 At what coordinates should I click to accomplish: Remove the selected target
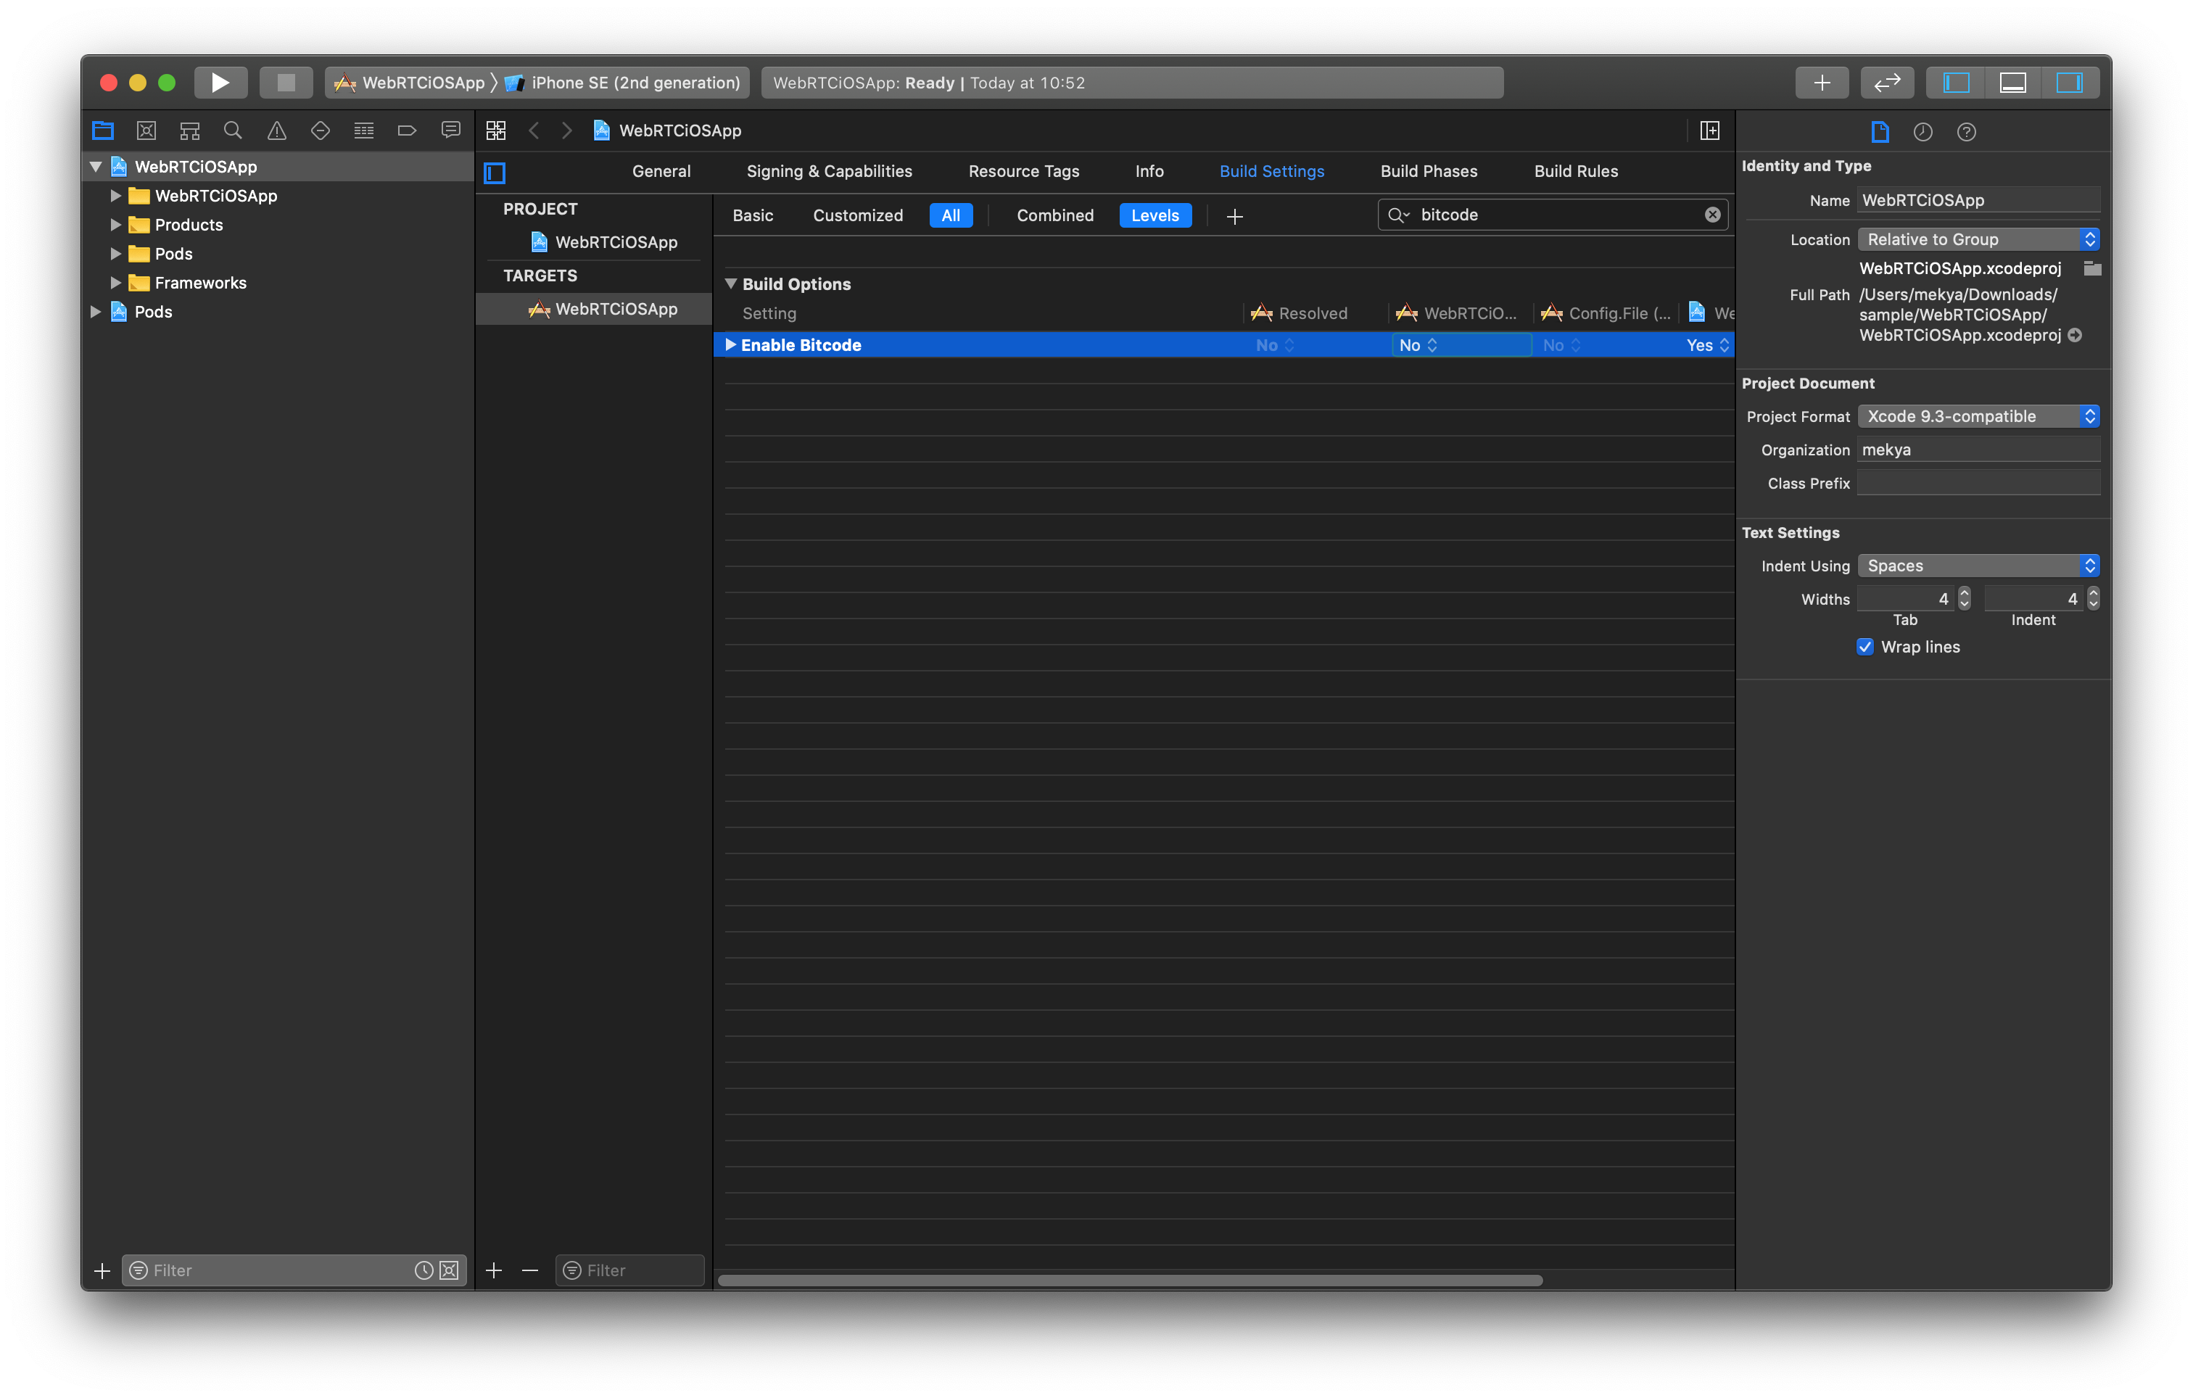tap(530, 1270)
